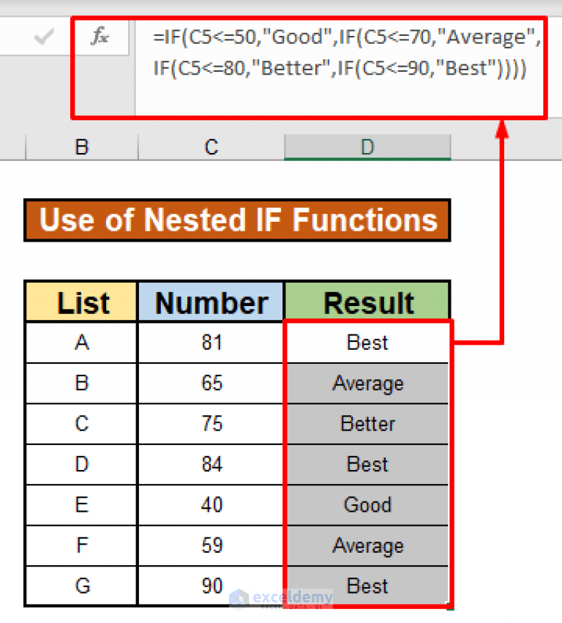Click the cell containing number 81
This screenshot has height=623, width=562.
click(211, 343)
